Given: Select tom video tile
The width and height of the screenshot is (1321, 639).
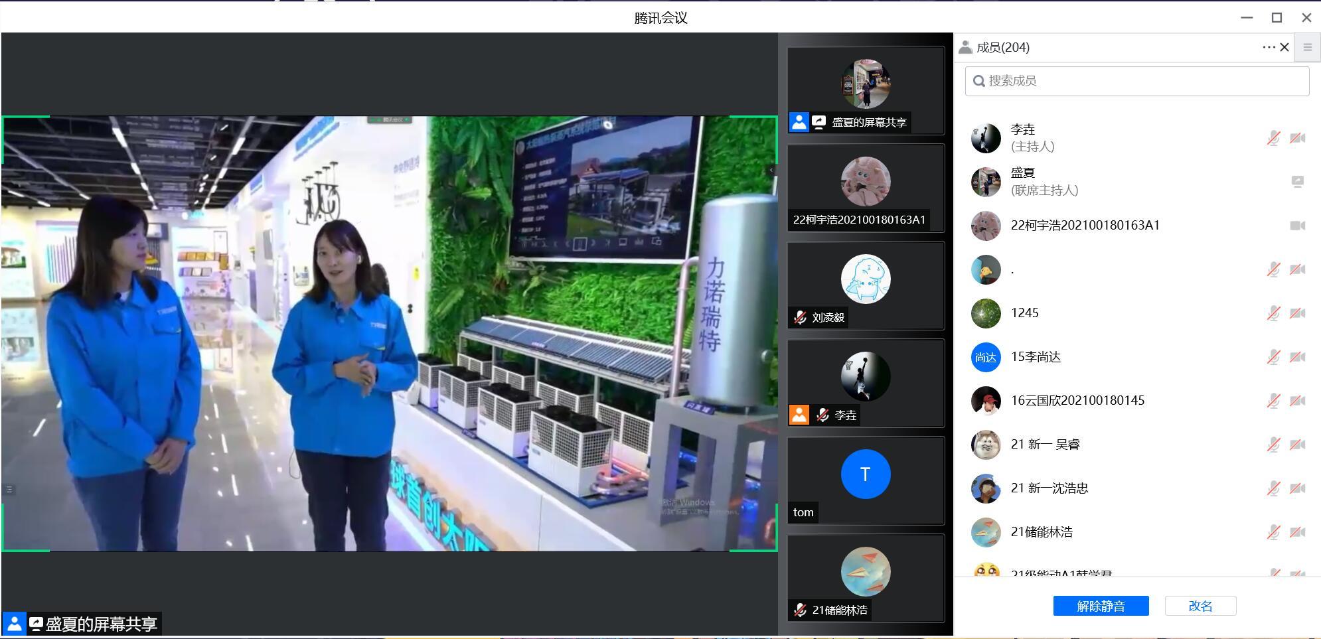Looking at the screenshot, I should (x=866, y=480).
